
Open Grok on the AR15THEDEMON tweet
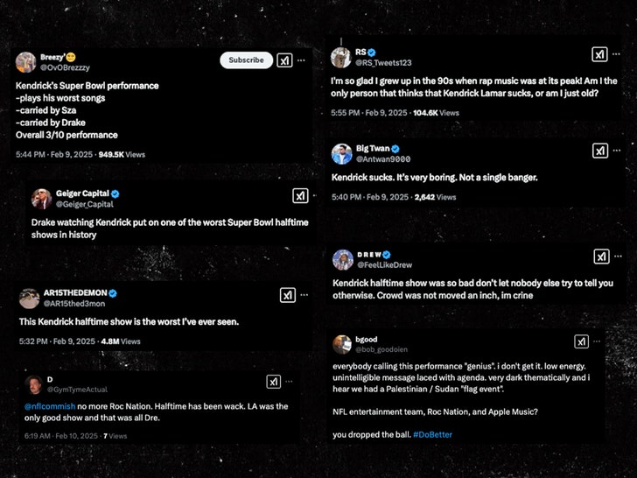[288, 295]
